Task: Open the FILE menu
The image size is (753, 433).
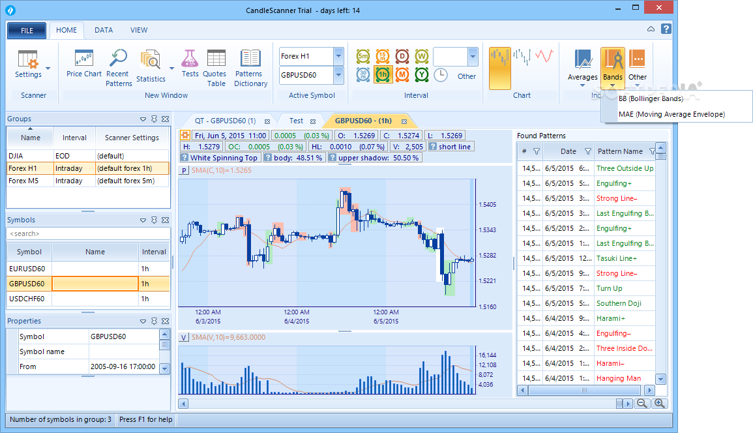Action: click(27, 30)
